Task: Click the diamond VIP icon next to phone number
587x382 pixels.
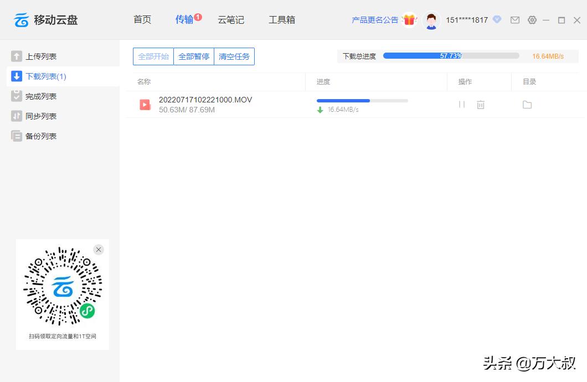Action: 497,20
